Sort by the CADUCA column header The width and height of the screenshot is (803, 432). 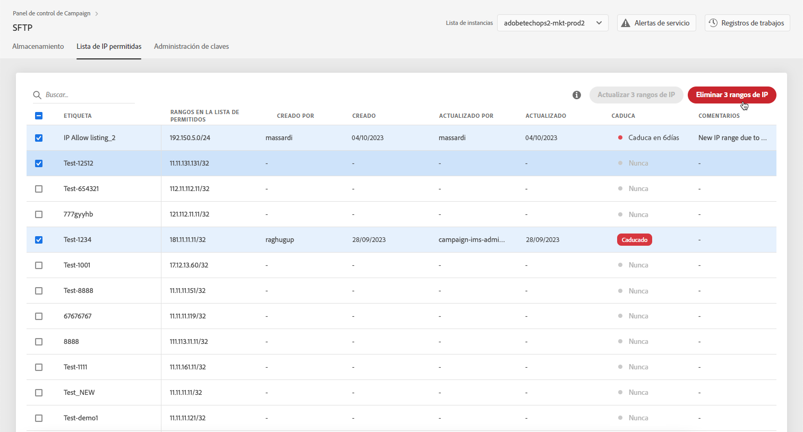coord(623,116)
